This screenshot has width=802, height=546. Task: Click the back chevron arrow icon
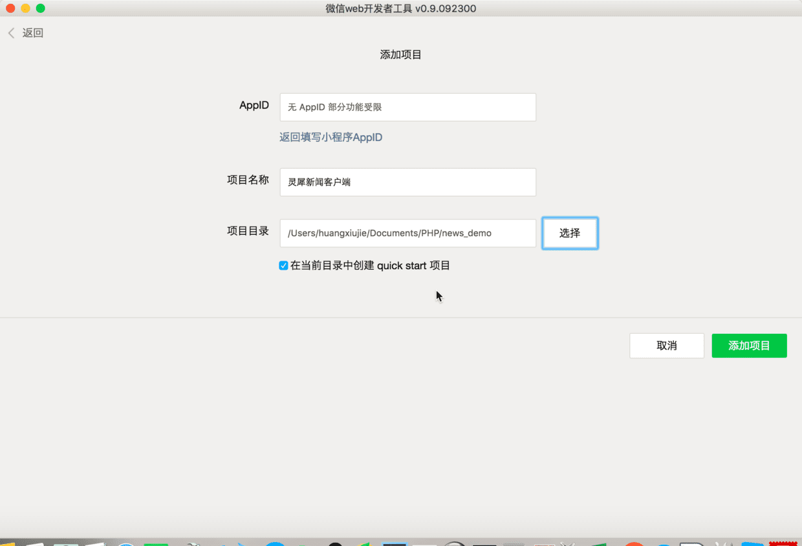click(11, 33)
